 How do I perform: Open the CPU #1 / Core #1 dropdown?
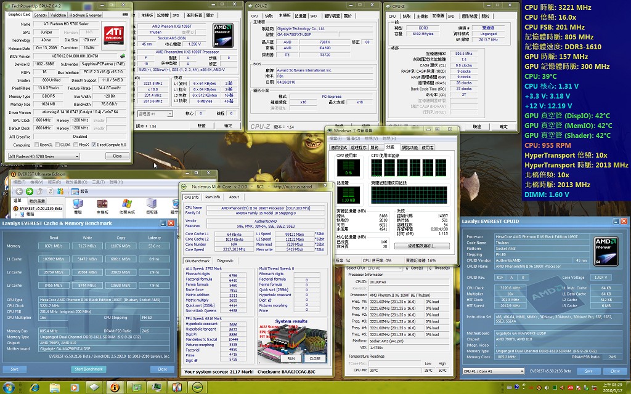(x=494, y=371)
